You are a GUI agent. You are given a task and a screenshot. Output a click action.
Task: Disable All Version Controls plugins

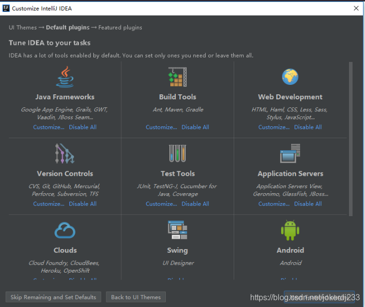(x=83, y=204)
